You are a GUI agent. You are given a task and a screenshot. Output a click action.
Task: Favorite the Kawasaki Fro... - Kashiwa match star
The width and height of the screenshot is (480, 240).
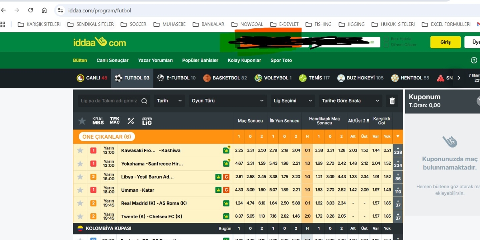pos(80,150)
